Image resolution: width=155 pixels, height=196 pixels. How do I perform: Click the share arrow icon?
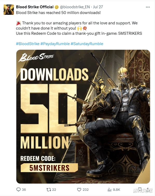pos(148,190)
